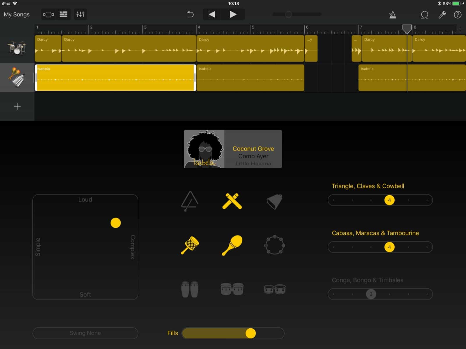Go back to My Songs
Image resolution: width=466 pixels, height=349 pixels.
pos(17,14)
